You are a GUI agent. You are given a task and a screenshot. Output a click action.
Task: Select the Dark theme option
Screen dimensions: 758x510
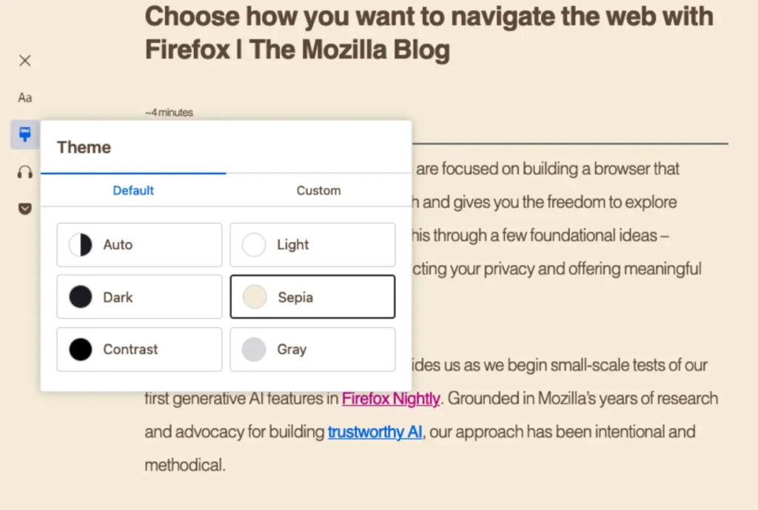tap(139, 297)
